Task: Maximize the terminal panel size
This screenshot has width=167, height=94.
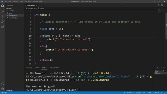Action: [162, 68]
